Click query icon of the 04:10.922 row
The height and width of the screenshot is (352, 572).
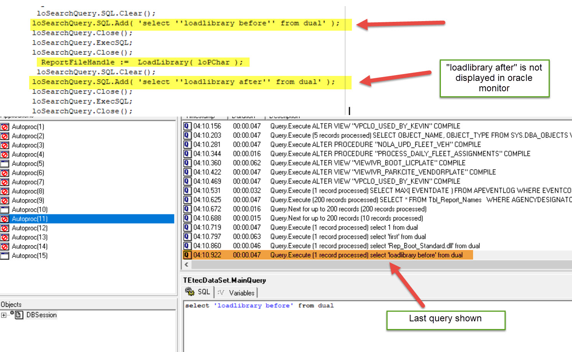(187, 255)
